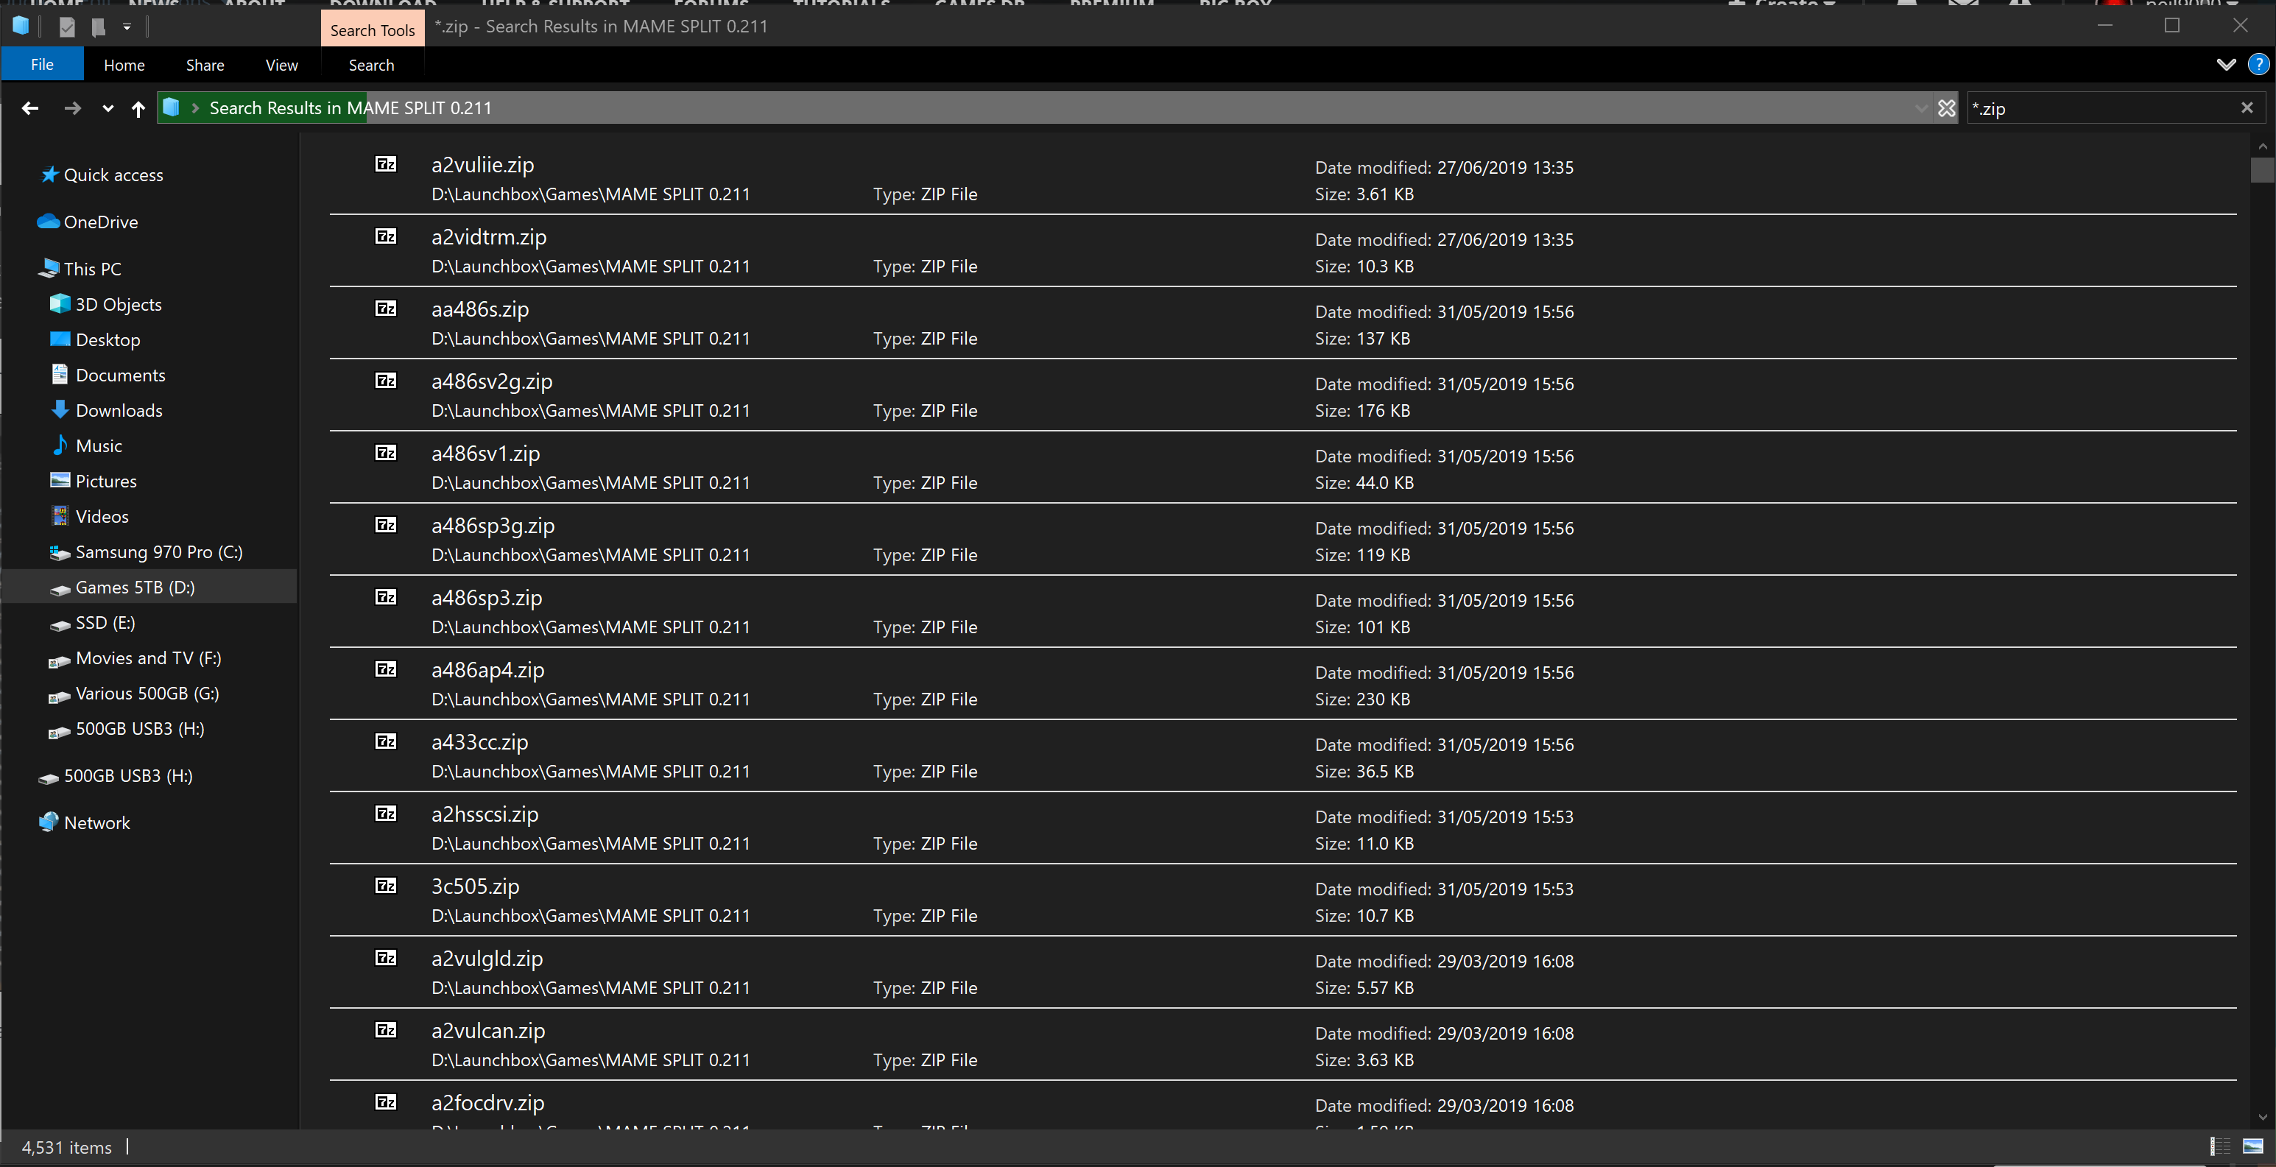Expand the ribbon with the chevron
Image resolution: width=2276 pixels, height=1167 pixels.
coord(2227,65)
